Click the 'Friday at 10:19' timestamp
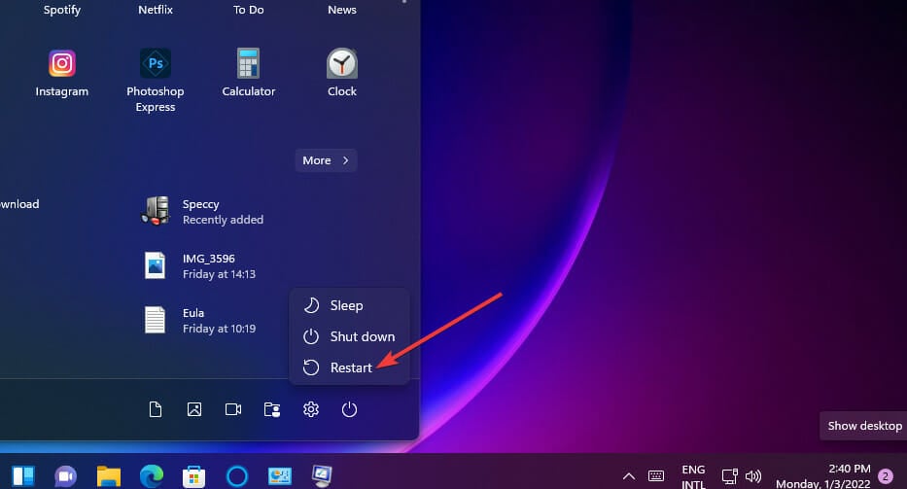907x489 pixels. [219, 329]
